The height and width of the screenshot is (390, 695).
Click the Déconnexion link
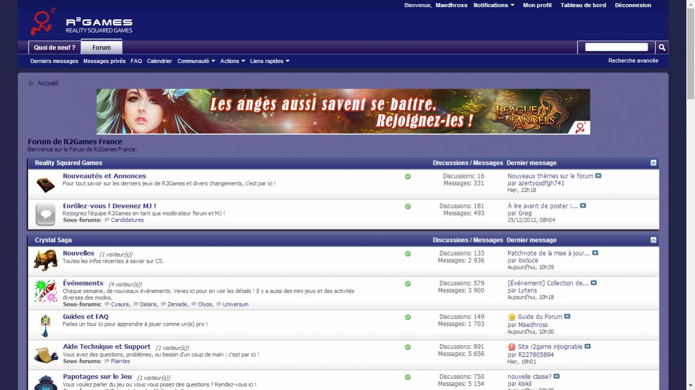pyautogui.click(x=632, y=5)
